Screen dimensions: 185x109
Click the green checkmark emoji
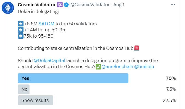point(98,67)
